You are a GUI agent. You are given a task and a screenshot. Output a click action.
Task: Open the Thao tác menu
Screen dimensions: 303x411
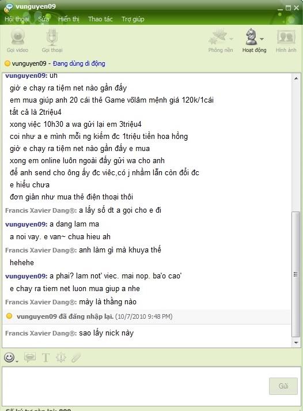100,19
